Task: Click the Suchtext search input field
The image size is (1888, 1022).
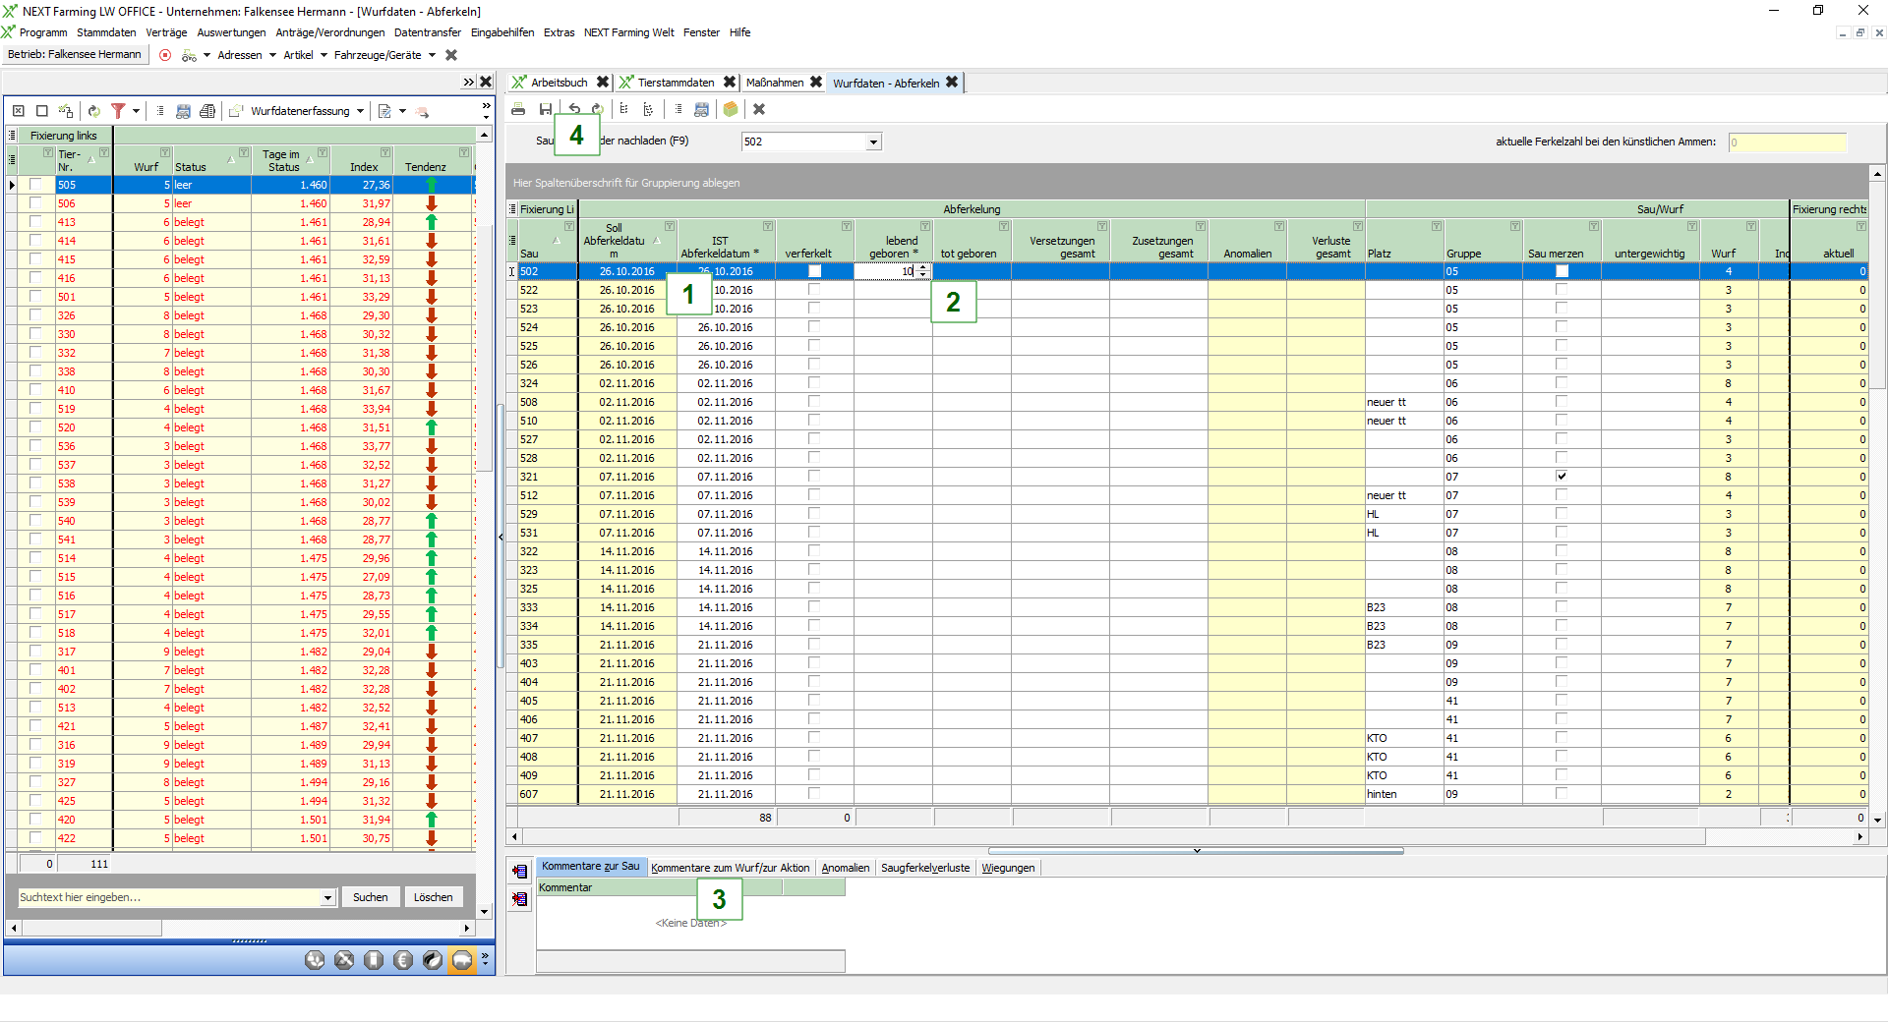Action: pos(167,897)
